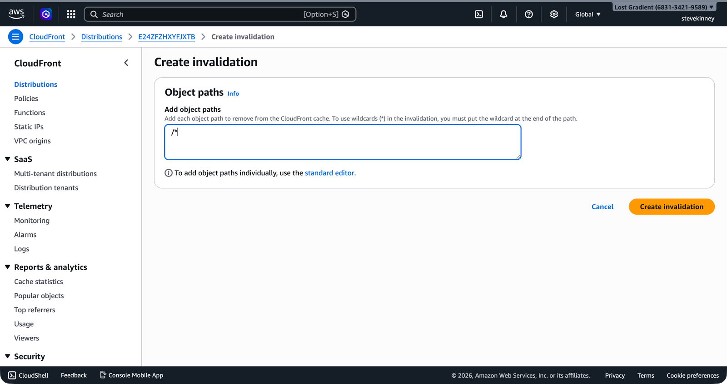Collapse the SaaS section

point(8,159)
